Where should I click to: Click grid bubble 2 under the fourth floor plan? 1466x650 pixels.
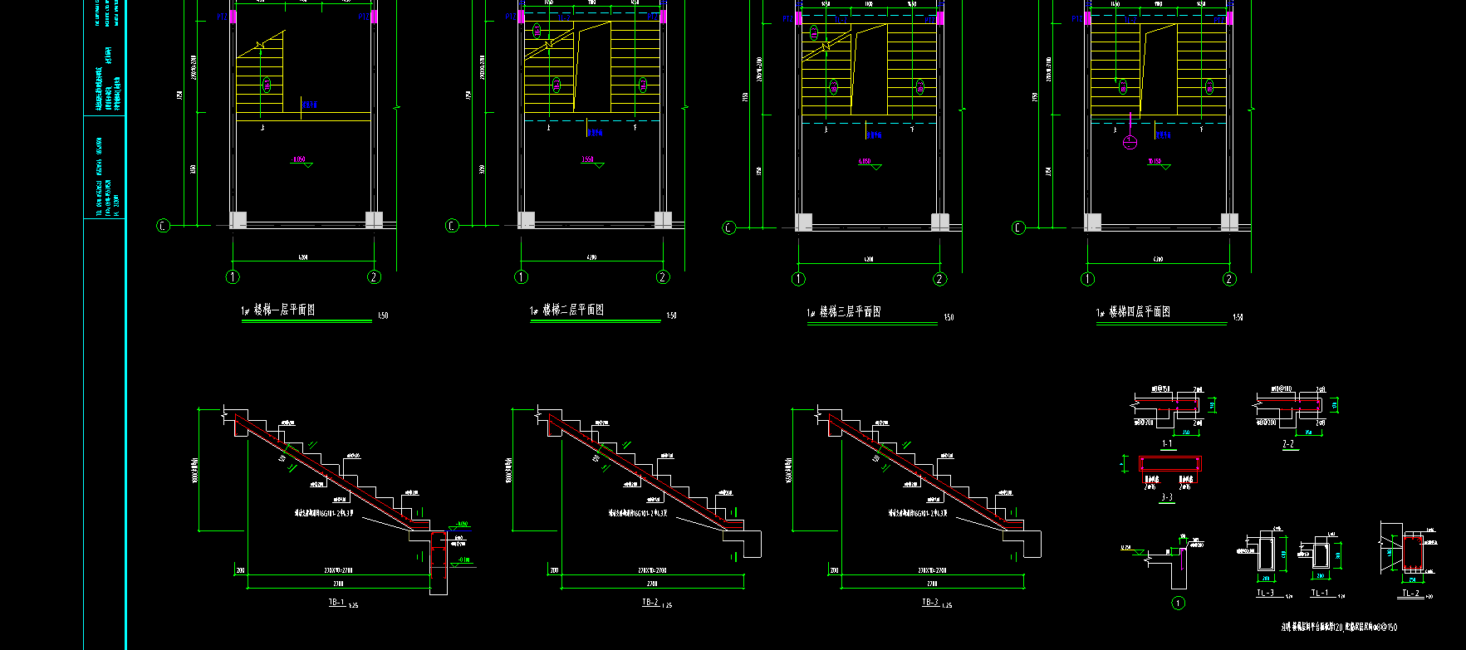point(1229,279)
